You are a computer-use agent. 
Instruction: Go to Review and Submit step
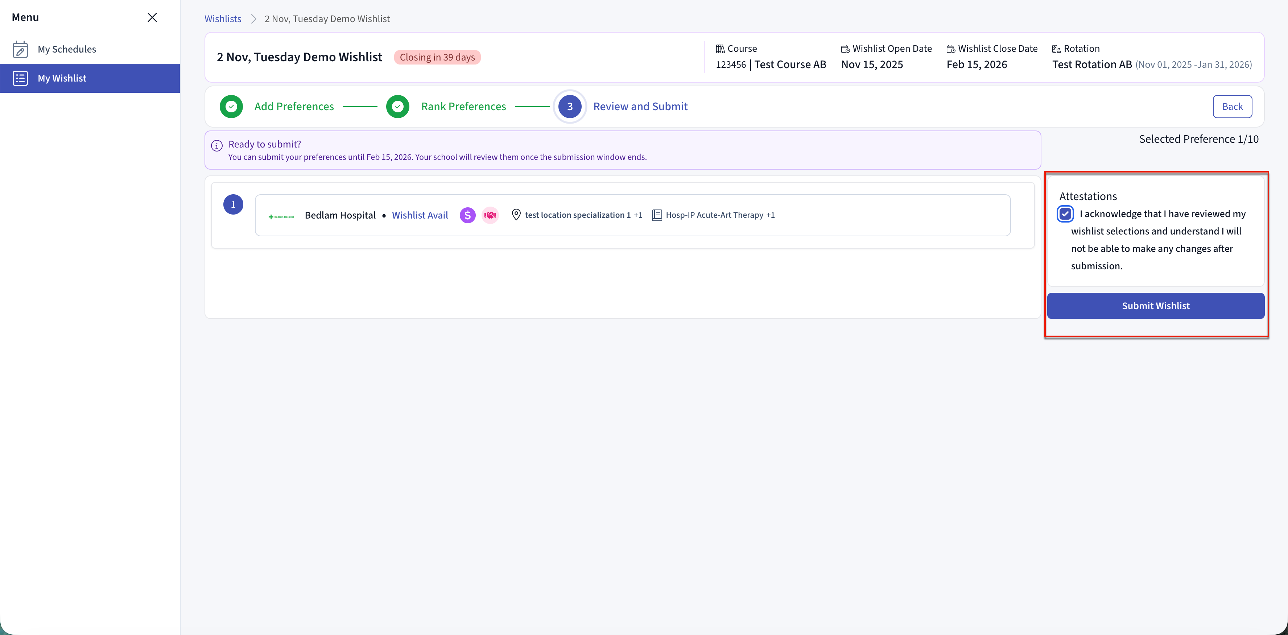pos(640,107)
